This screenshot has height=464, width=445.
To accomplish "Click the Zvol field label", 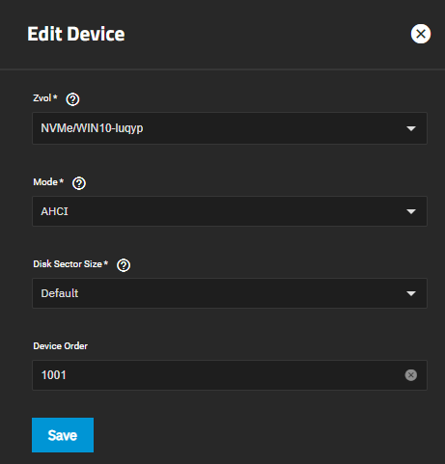I will (x=42, y=98).
